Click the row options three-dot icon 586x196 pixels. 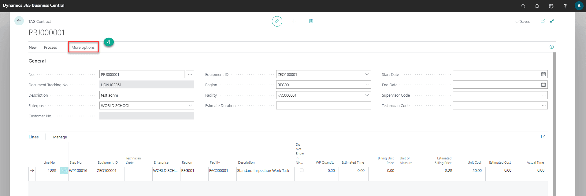tap(64, 171)
